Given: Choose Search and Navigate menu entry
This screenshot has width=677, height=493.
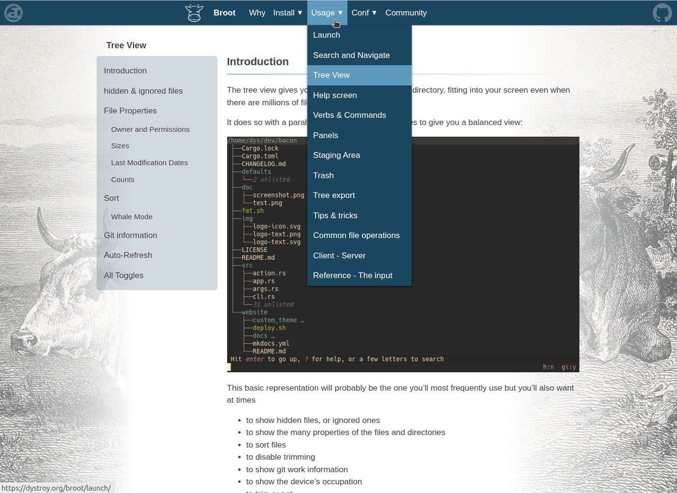Looking at the screenshot, I should pos(351,55).
